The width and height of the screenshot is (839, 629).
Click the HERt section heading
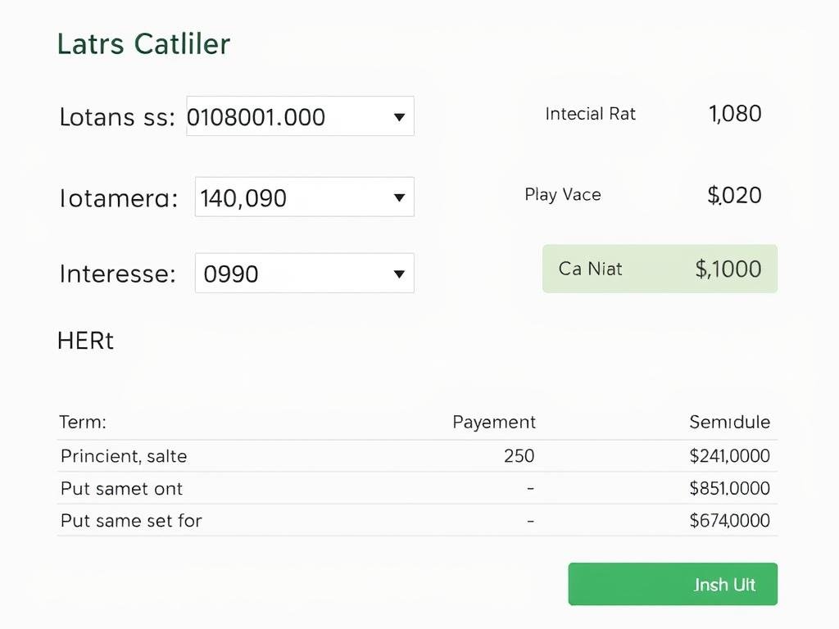pyautogui.click(x=85, y=340)
